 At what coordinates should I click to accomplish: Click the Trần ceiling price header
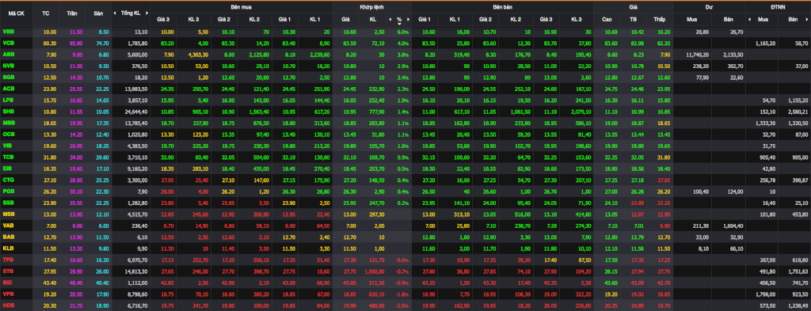(71, 13)
